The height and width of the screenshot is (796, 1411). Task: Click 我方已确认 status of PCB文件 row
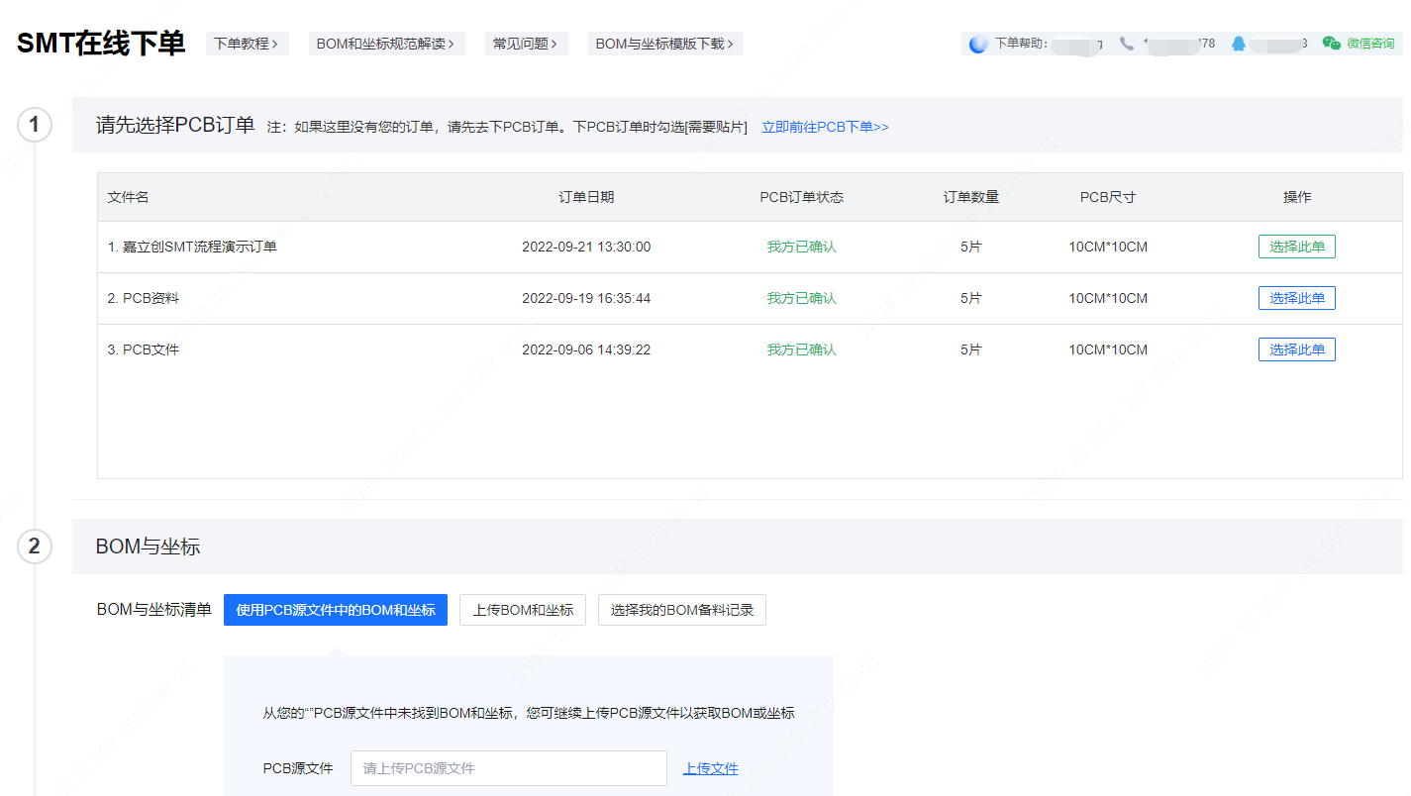pyautogui.click(x=802, y=349)
